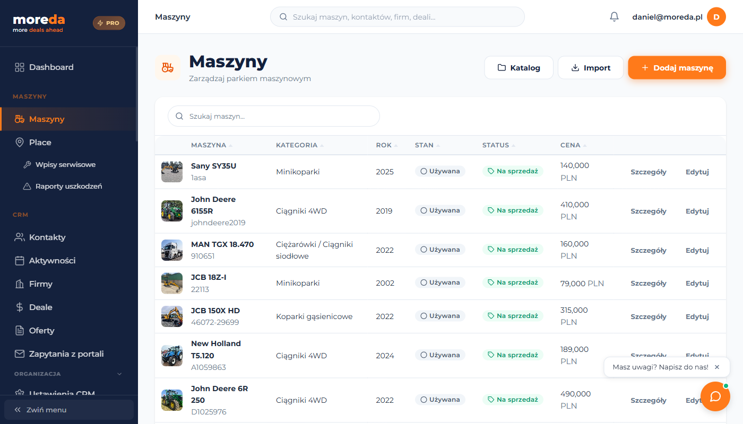Open Szczegóły for Sany SY35U
The image size is (743, 424).
point(649,172)
